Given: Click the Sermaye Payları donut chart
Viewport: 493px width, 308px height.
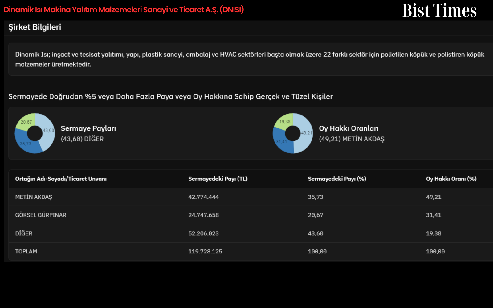Looking at the screenshot, I should coord(35,133).
